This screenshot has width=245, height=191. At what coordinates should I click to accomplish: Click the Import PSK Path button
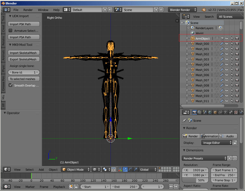click(x=24, y=24)
